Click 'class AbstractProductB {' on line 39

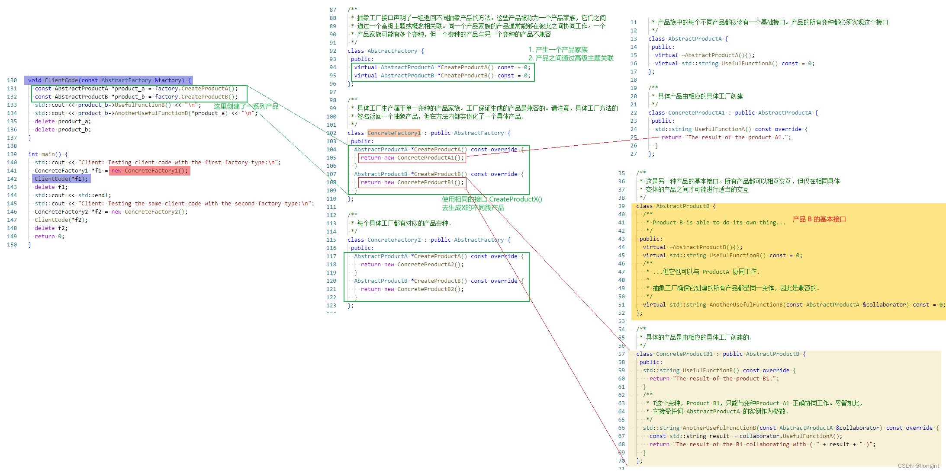[676, 206]
